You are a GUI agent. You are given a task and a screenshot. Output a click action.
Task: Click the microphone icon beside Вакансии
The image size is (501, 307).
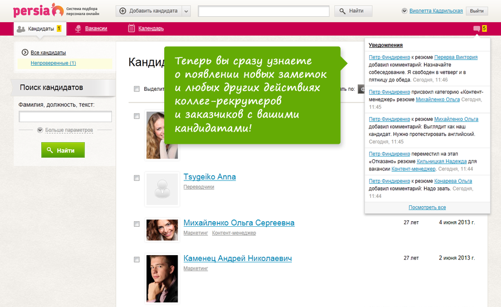click(x=78, y=28)
